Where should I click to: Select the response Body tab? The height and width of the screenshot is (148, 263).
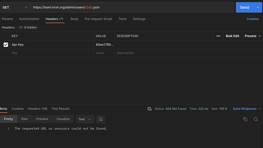click(4, 109)
